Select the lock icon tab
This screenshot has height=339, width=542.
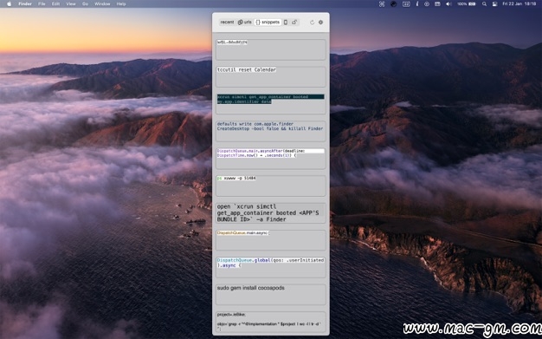click(x=294, y=23)
